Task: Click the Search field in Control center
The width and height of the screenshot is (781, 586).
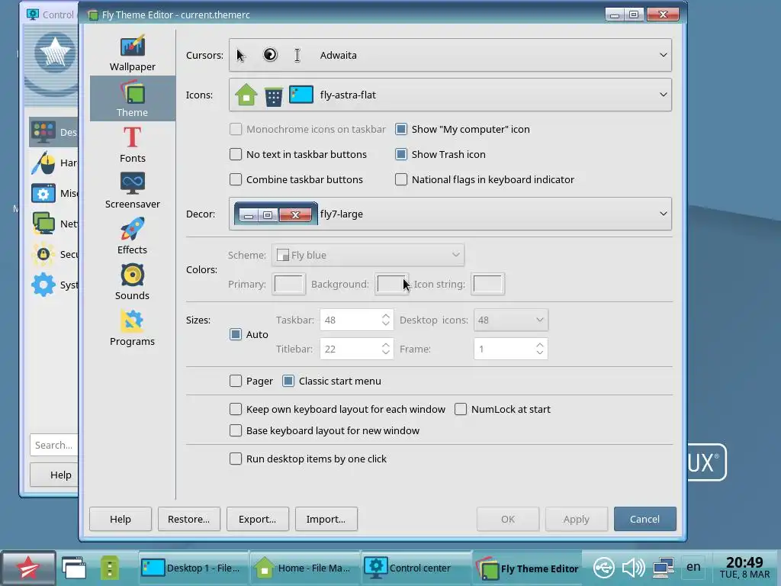Action: point(54,445)
